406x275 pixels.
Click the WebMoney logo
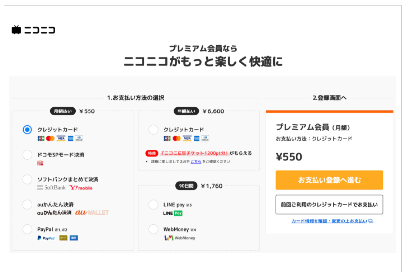click(x=180, y=238)
